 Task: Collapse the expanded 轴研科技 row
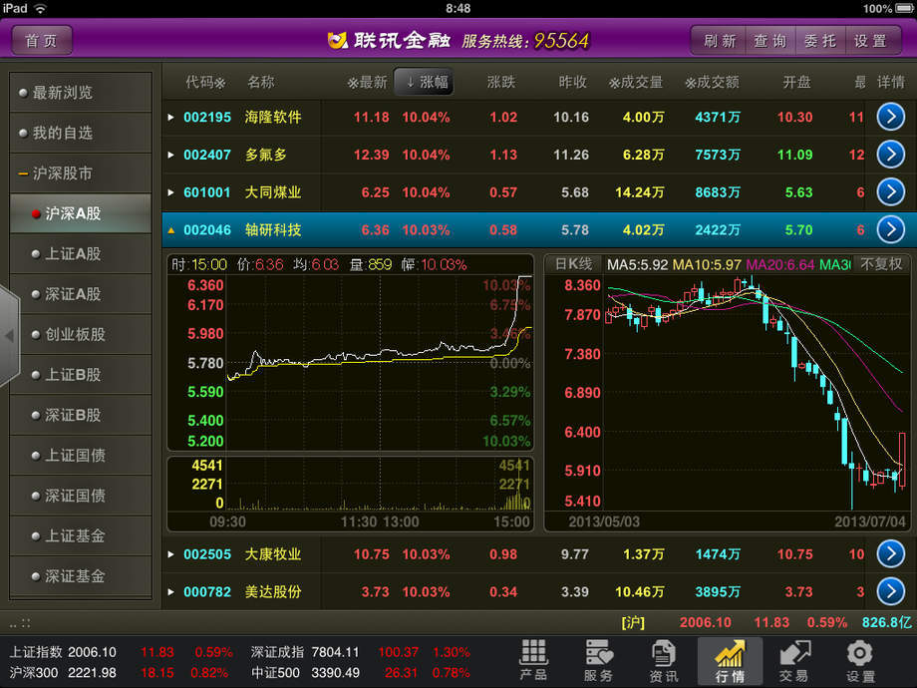[171, 230]
